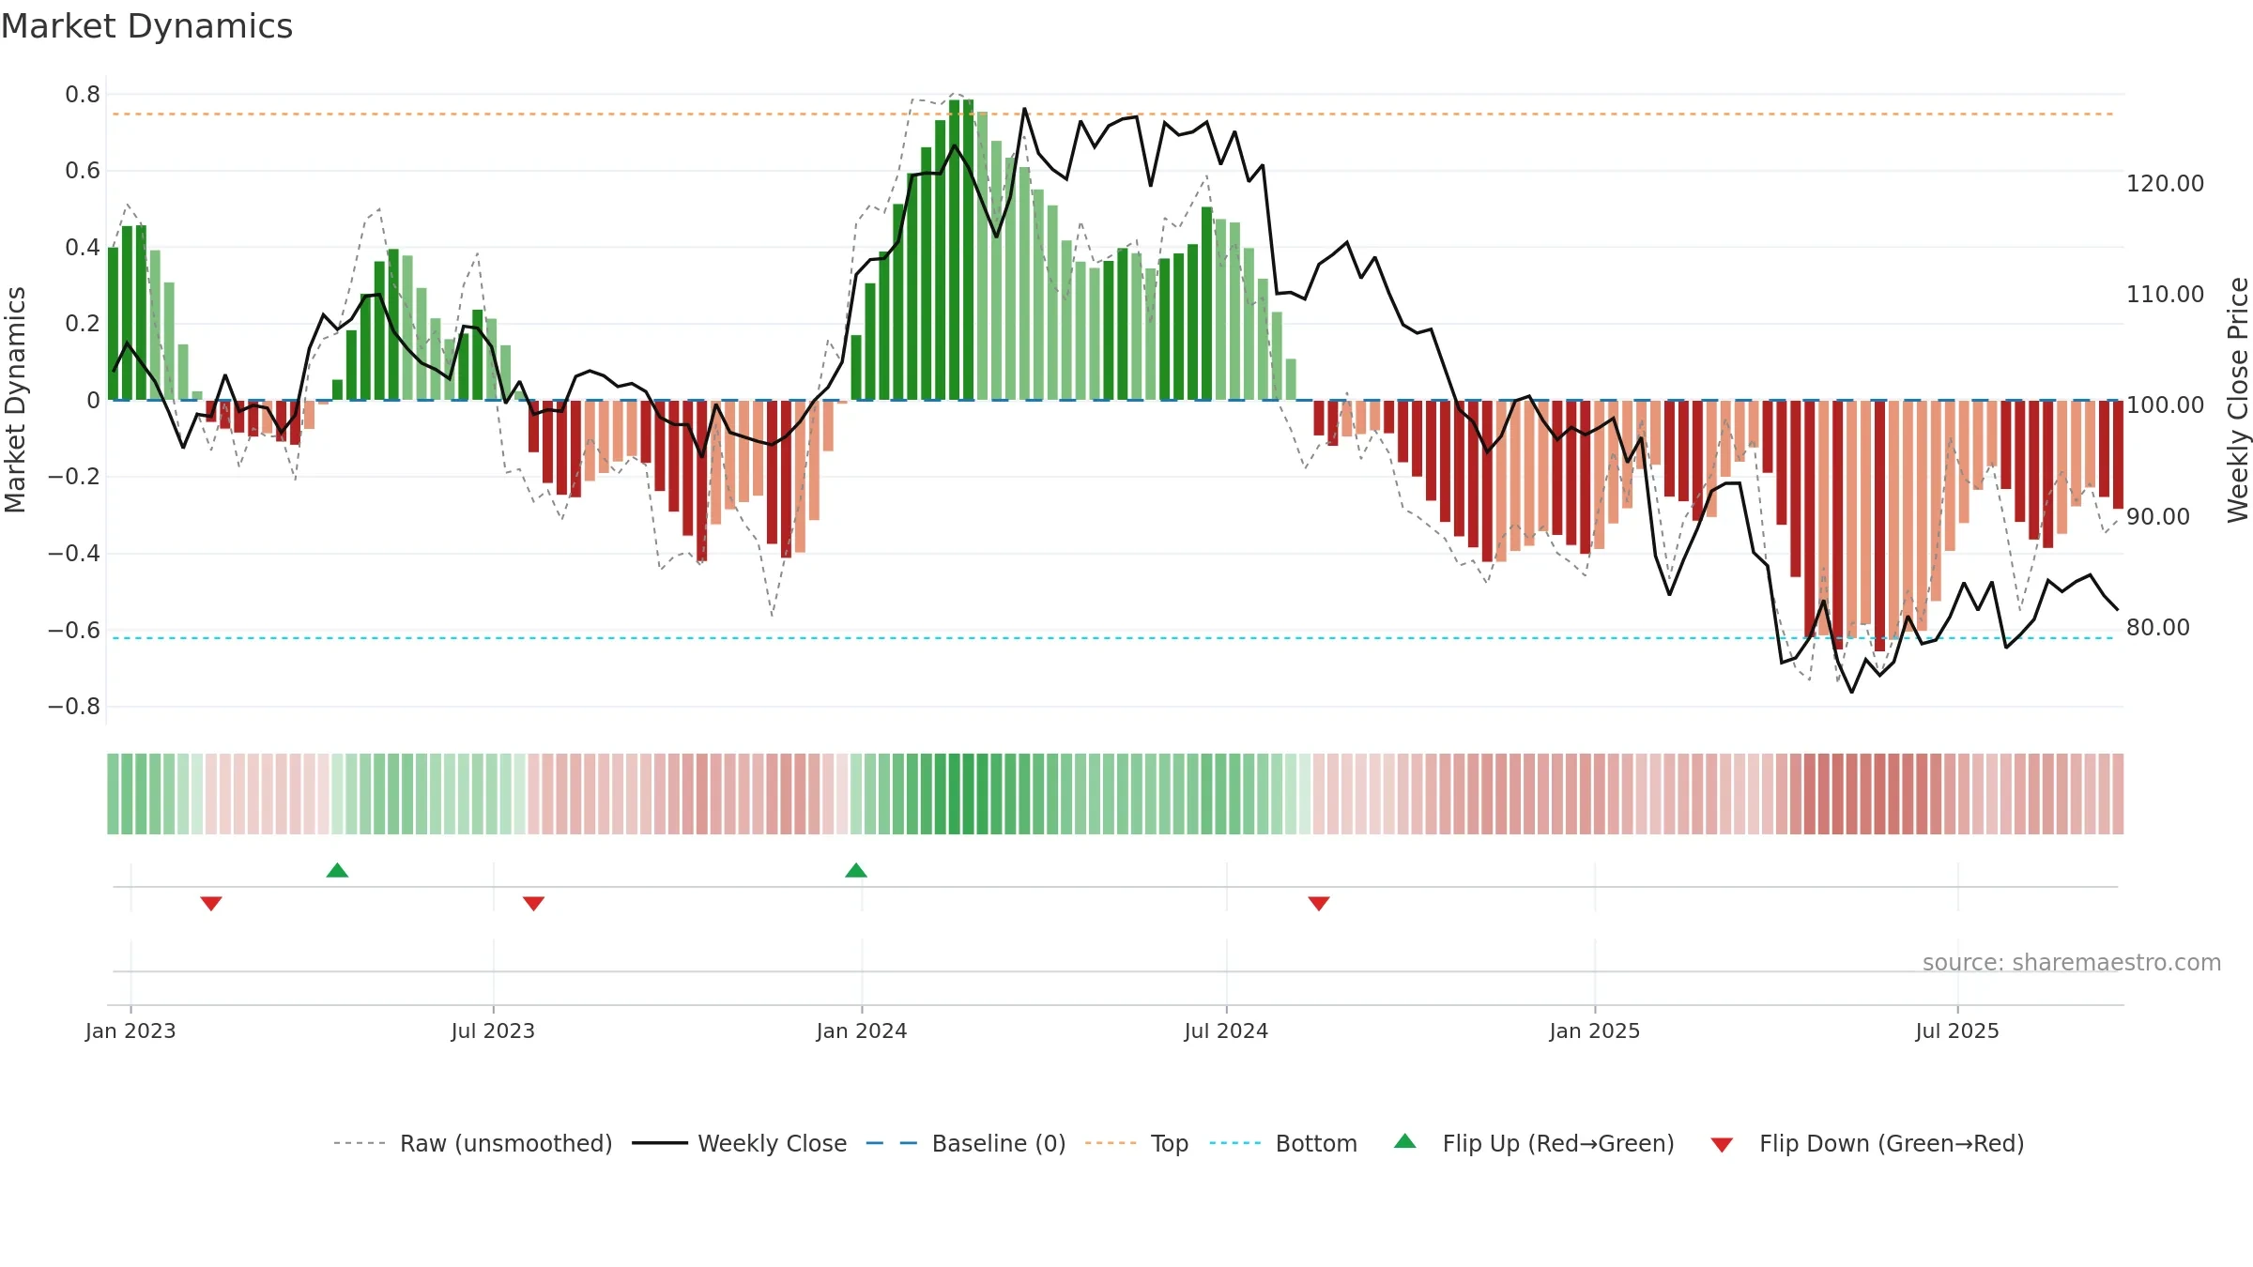2253x1267 pixels.
Task: Click the orange dotted Top legend line sample
Action: point(1111,1143)
